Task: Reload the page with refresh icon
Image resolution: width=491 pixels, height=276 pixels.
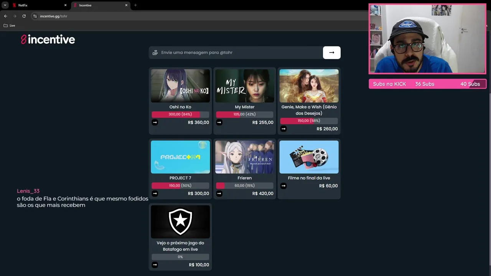Action: click(x=24, y=16)
